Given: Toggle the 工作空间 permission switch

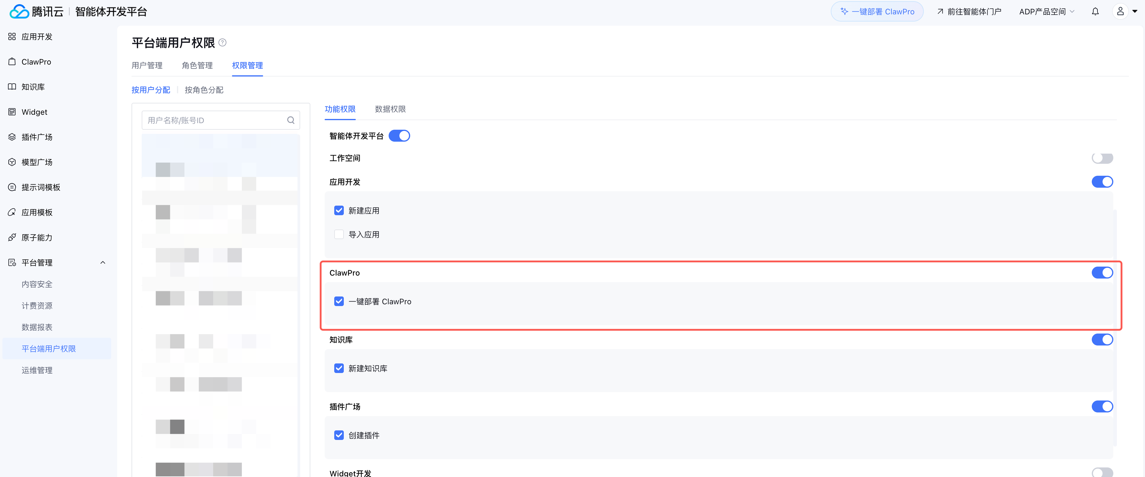Looking at the screenshot, I should pyautogui.click(x=1102, y=158).
